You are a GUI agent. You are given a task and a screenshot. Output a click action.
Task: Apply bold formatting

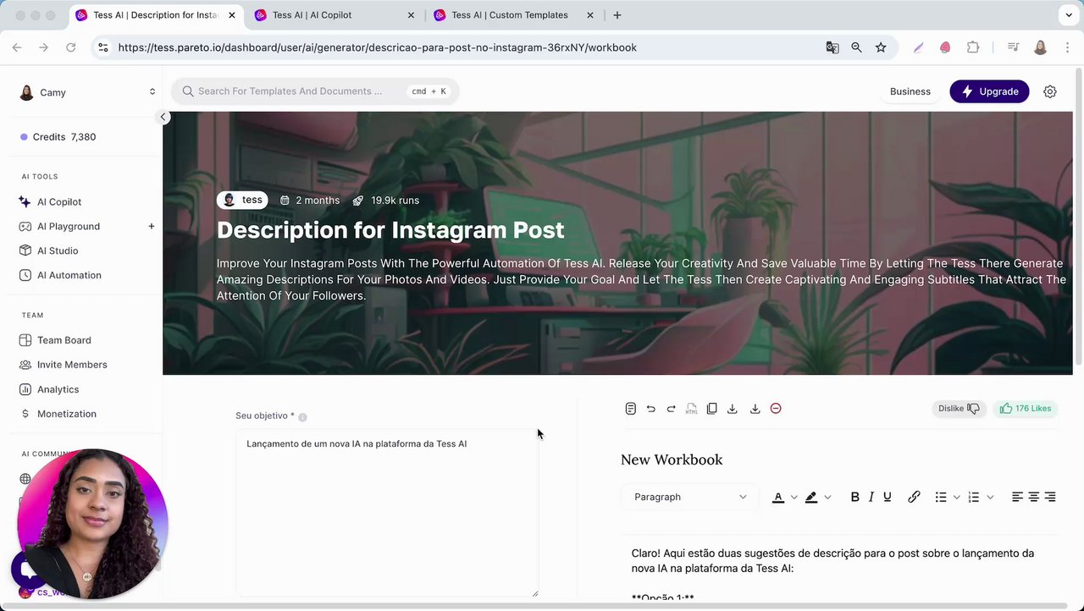[854, 497]
